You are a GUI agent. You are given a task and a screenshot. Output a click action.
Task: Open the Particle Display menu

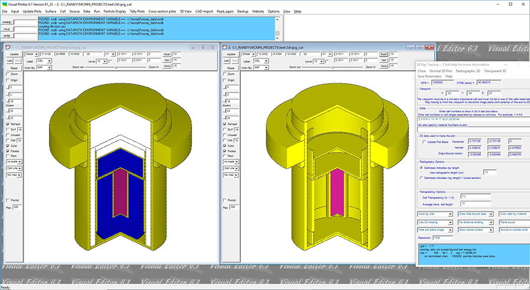point(115,11)
